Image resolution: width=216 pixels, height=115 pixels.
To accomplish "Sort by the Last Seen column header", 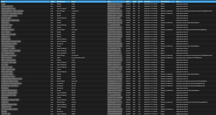I will point(152,2).
